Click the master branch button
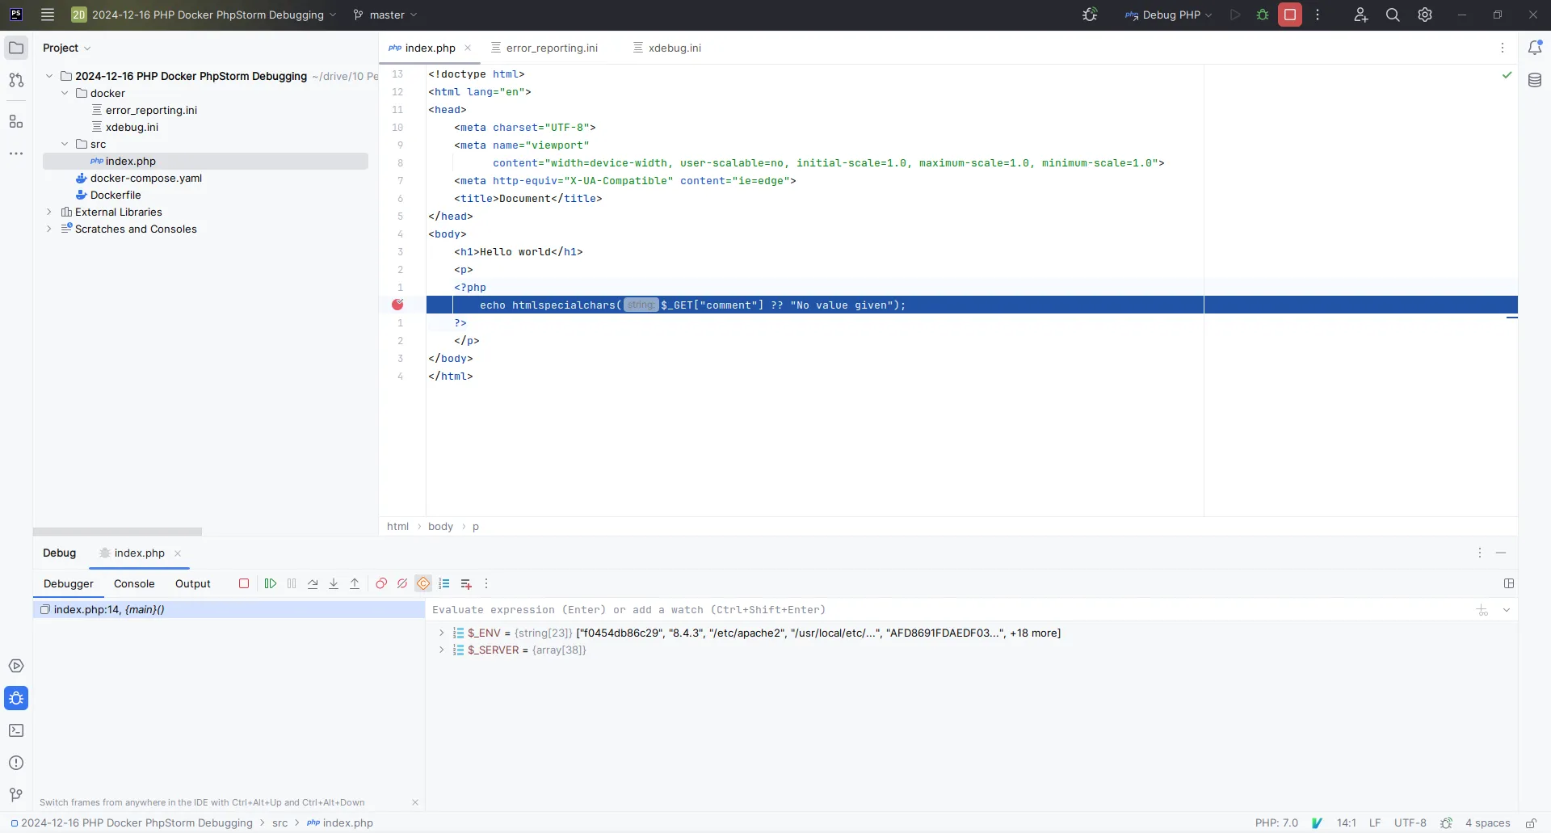1551x833 pixels. pos(386,15)
